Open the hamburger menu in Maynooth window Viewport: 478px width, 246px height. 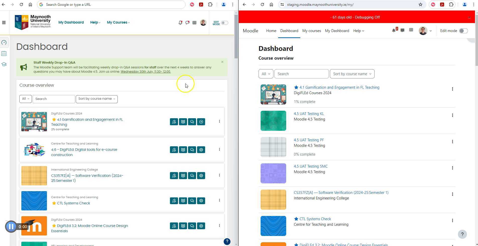pyautogui.click(x=4, y=23)
